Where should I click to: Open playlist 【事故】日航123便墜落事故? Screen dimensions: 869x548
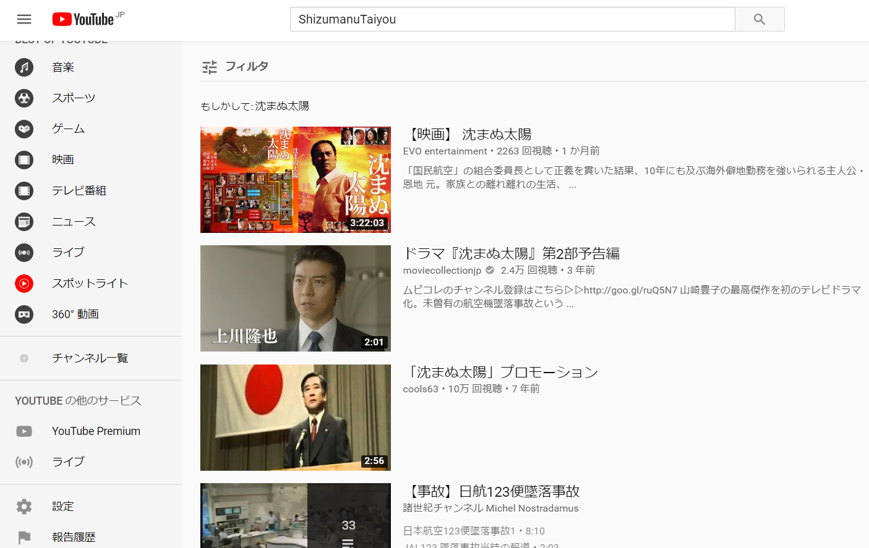491,492
